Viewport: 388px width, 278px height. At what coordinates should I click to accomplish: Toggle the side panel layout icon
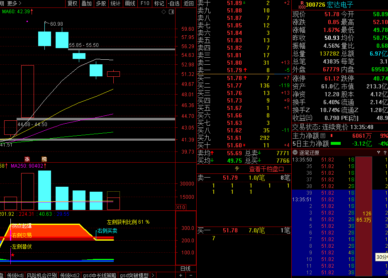(170, 12)
